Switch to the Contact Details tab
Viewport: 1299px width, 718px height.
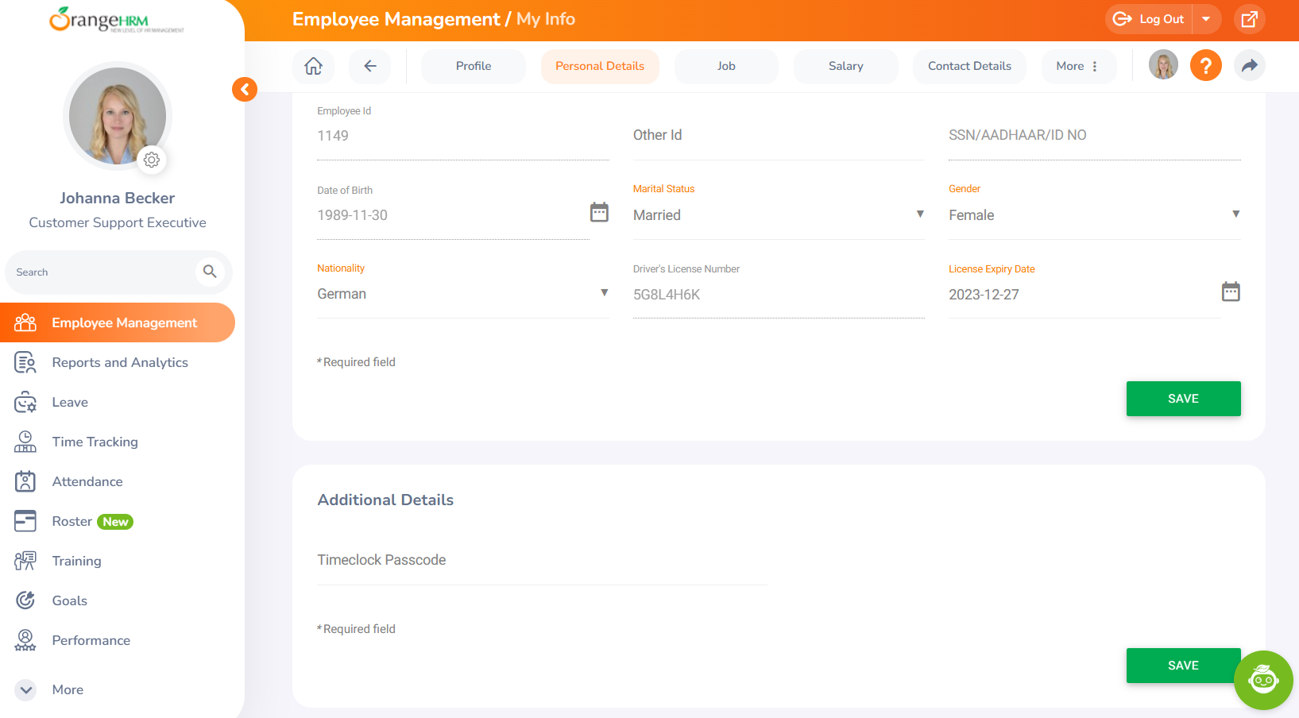click(x=969, y=66)
